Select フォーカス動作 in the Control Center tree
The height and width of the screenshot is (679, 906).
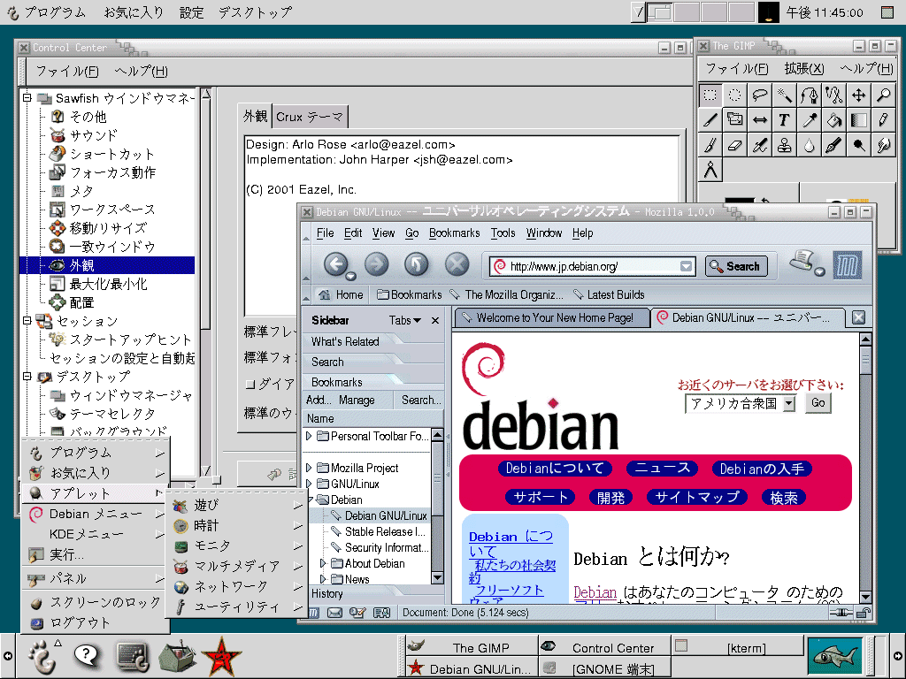tap(112, 172)
